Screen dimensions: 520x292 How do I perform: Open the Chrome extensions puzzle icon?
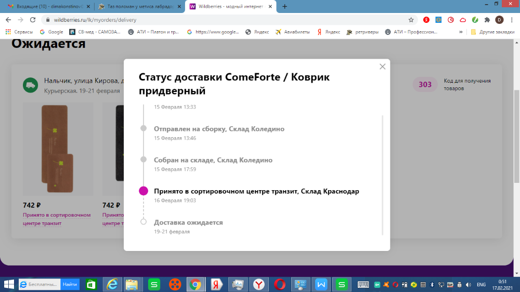[487, 20]
